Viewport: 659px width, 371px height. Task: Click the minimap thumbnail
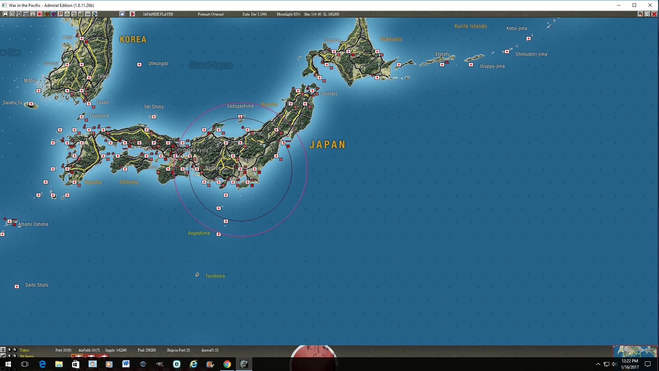click(635, 351)
